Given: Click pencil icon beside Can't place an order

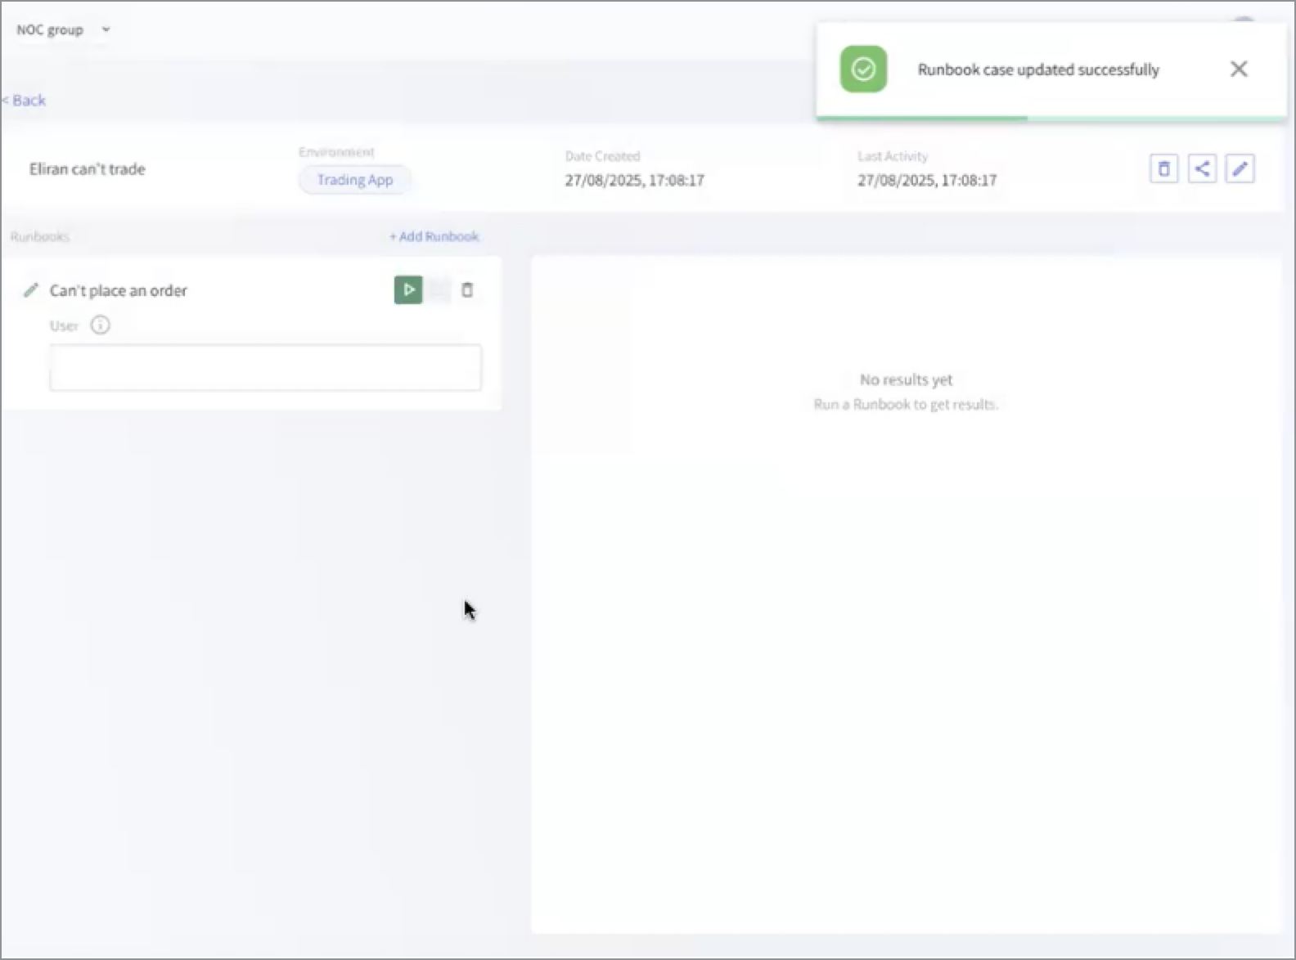Looking at the screenshot, I should (31, 290).
